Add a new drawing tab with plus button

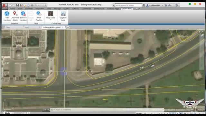(68, 27)
